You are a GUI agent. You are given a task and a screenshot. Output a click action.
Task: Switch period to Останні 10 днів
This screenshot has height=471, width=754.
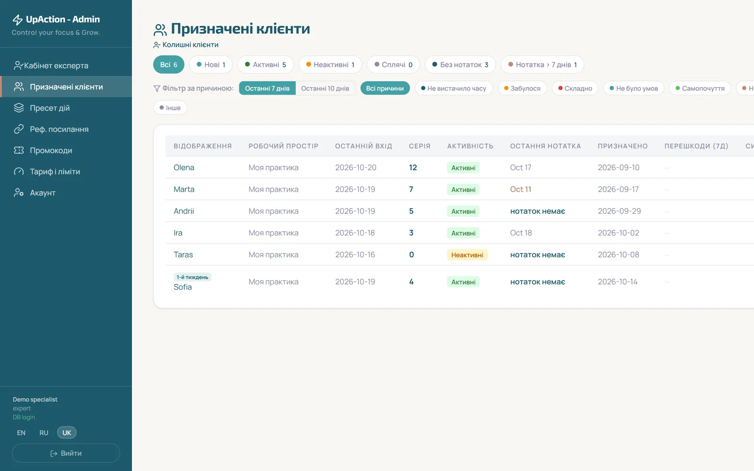coord(325,88)
